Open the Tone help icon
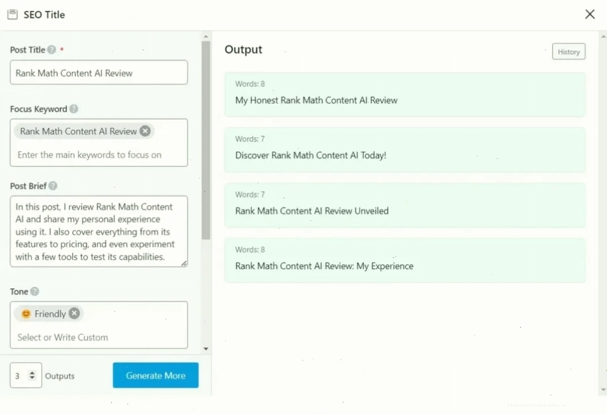607x415 pixels. coord(34,291)
